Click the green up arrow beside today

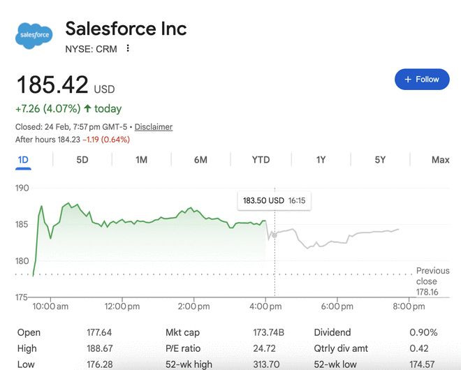click(87, 109)
